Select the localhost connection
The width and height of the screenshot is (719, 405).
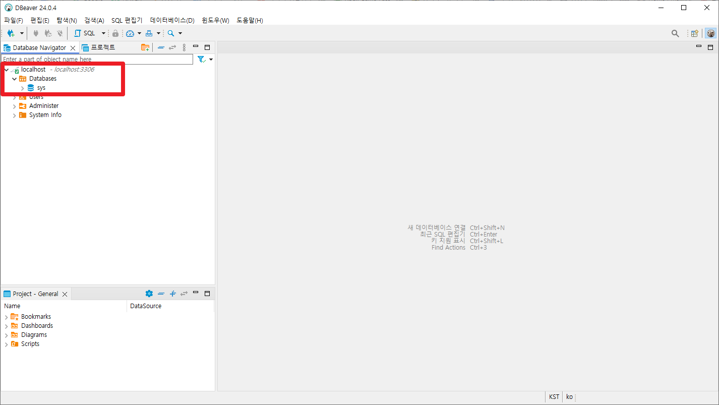33,70
